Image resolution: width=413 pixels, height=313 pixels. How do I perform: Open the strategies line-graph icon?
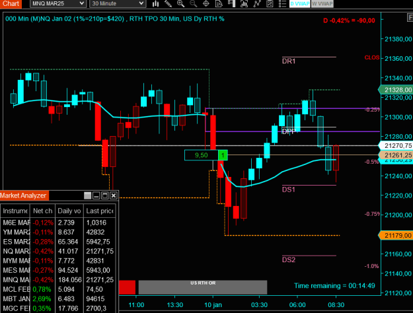[257, 4]
